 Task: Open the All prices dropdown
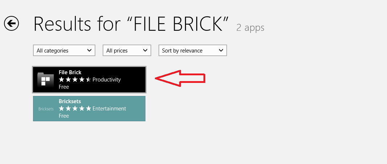[x=127, y=50]
